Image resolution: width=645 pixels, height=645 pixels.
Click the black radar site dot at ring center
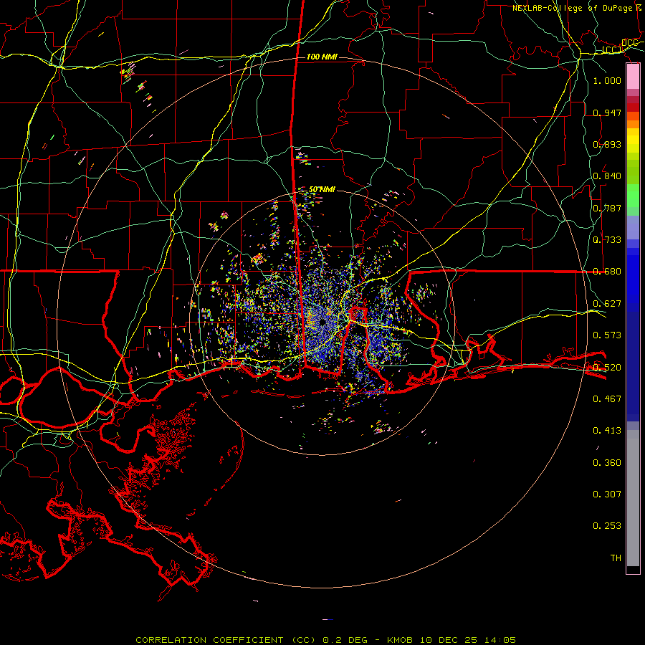click(x=322, y=322)
